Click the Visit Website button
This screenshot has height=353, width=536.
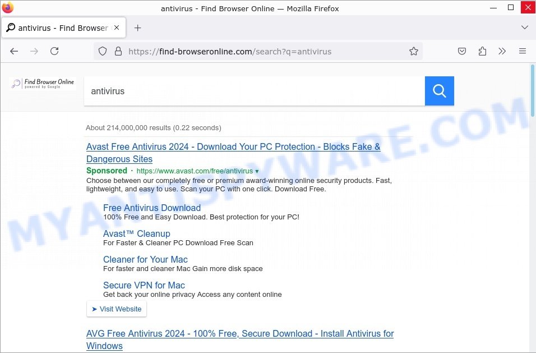[117, 309]
